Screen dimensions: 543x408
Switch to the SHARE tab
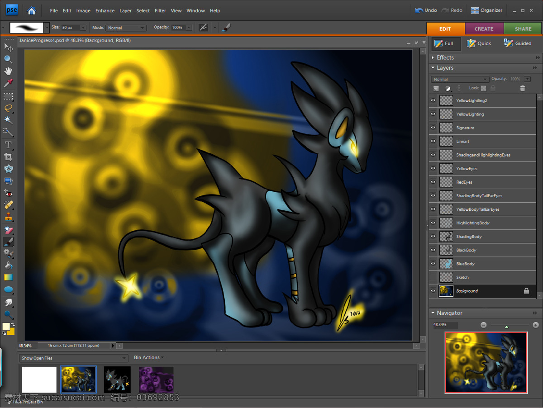pos(523,28)
